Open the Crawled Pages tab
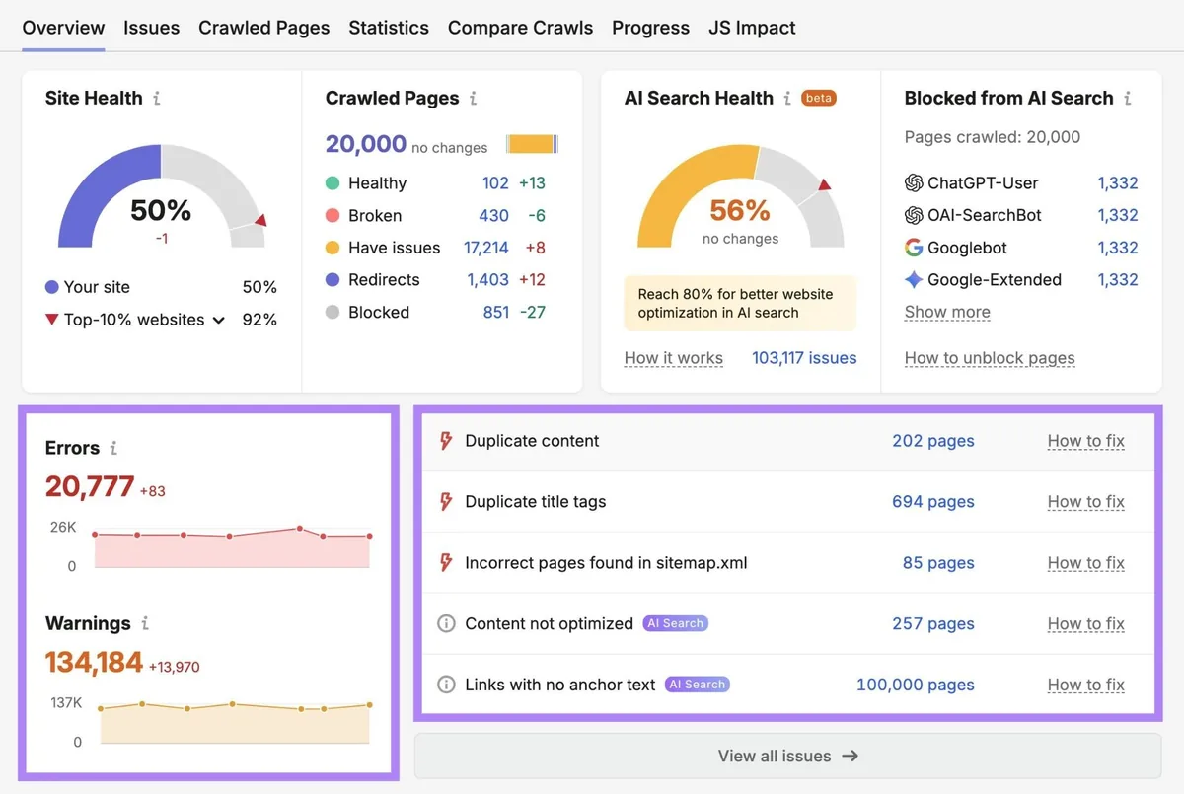This screenshot has width=1184, height=794. click(264, 28)
